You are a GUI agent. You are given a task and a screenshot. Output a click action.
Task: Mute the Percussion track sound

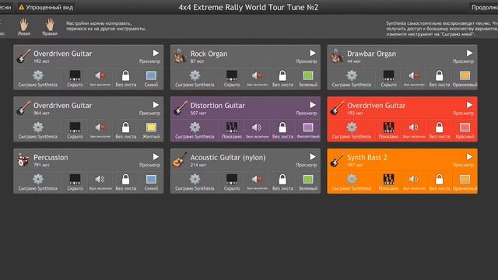pyautogui.click(x=100, y=180)
